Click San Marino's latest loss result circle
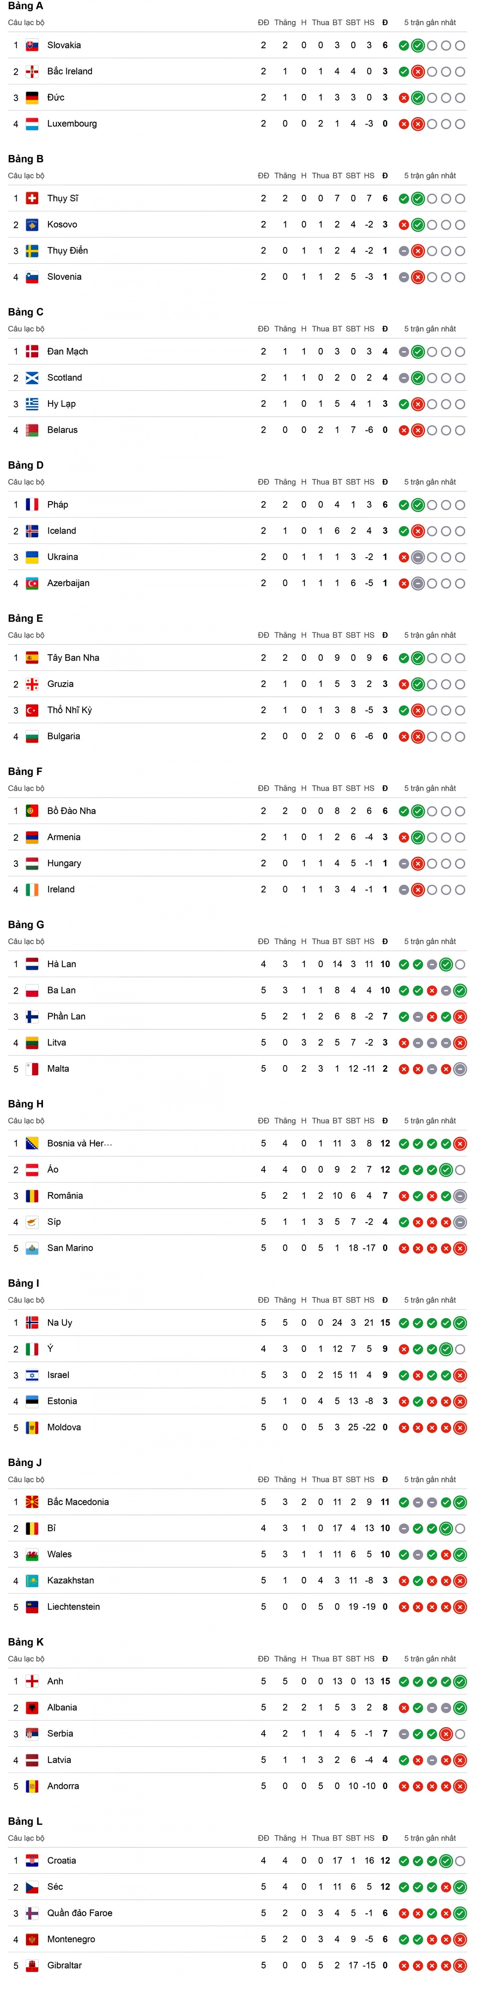The image size is (477, 1989). coord(460,1248)
